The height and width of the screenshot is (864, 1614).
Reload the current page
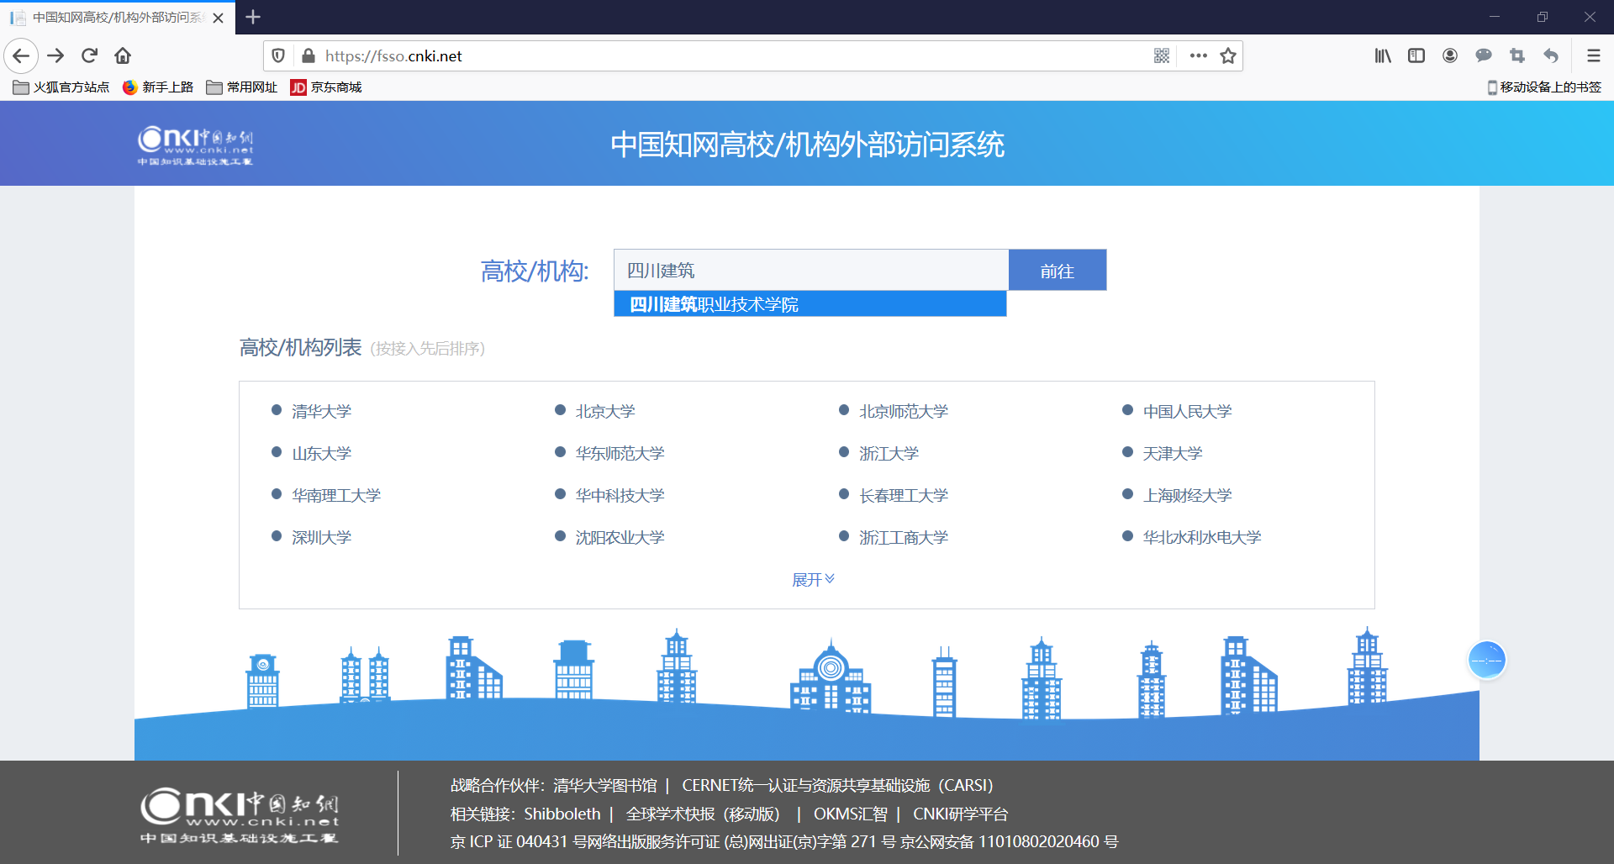(x=89, y=55)
